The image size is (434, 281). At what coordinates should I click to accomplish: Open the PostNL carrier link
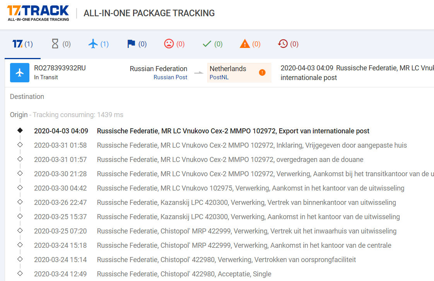[x=219, y=77]
